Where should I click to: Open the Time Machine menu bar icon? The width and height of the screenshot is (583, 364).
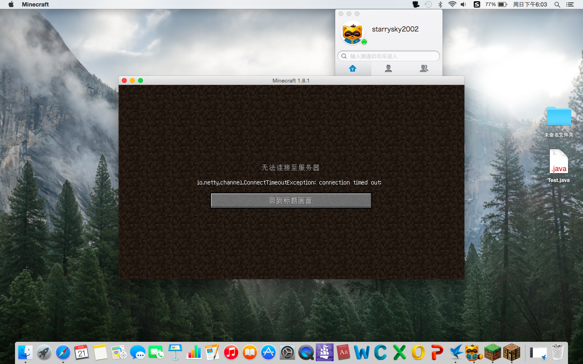(x=428, y=4)
